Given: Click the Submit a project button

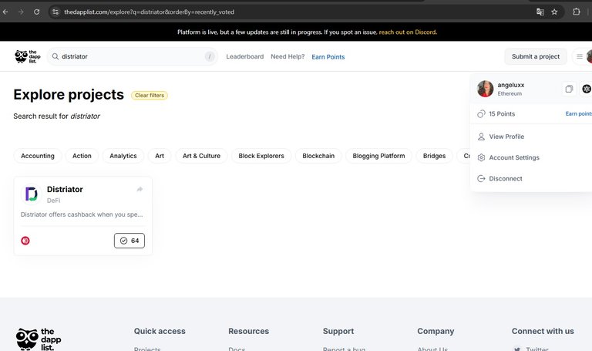Looking at the screenshot, I should tap(536, 56).
